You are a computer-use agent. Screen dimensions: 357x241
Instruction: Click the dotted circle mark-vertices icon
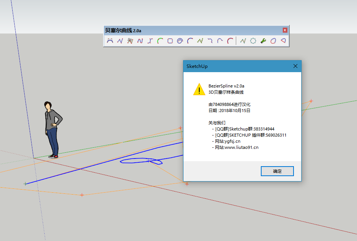253,41
